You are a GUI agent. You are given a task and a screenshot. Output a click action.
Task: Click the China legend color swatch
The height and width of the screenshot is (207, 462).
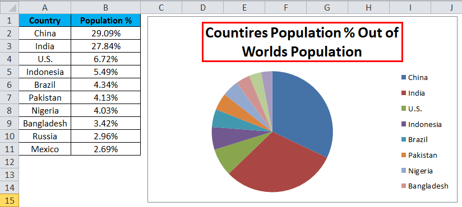tap(404, 78)
